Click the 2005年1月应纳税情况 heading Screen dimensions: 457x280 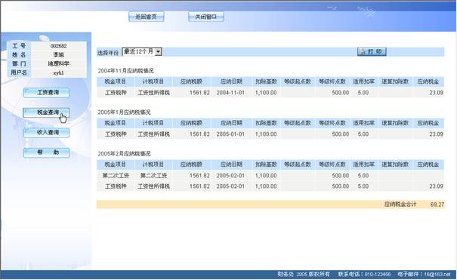124,112
